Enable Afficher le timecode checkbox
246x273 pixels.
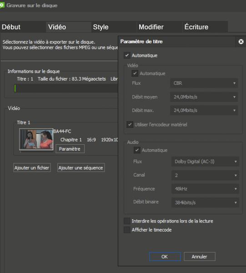(x=127, y=230)
